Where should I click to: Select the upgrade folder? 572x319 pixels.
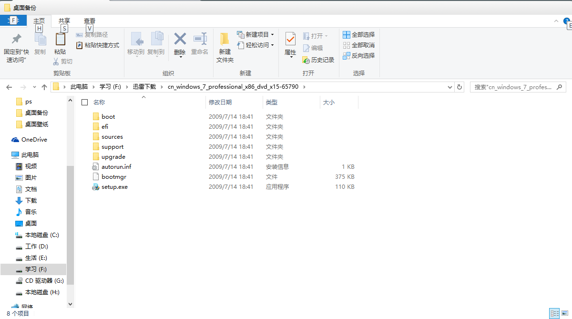point(113,157)
